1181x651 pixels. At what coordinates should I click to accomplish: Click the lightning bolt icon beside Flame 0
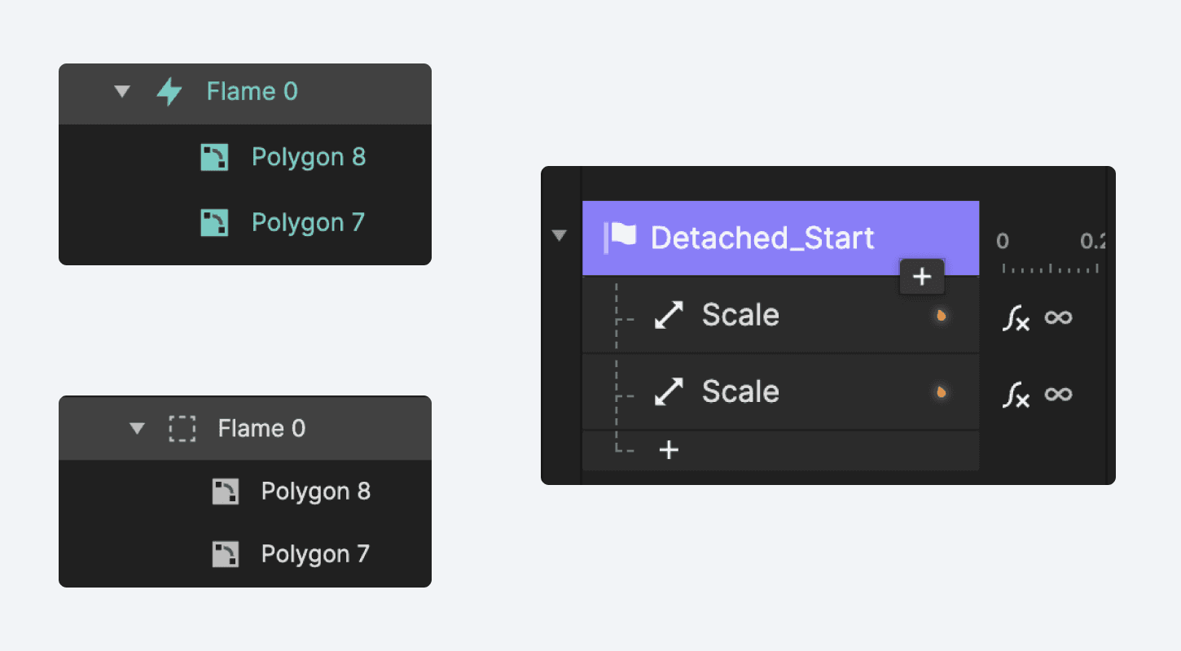(x=169, y=91)
